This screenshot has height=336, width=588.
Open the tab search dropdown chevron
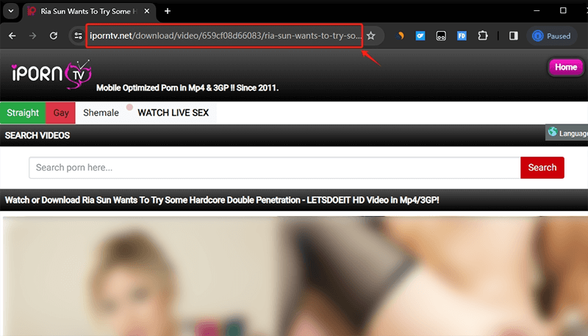tap(11, 11)
